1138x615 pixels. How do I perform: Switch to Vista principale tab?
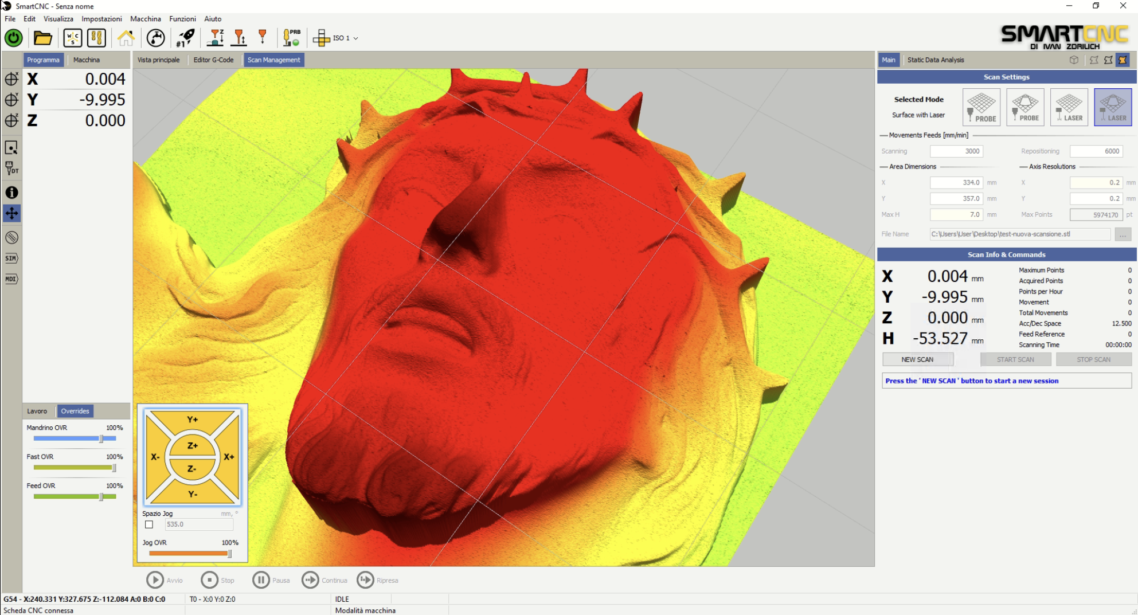pos(159,60)
